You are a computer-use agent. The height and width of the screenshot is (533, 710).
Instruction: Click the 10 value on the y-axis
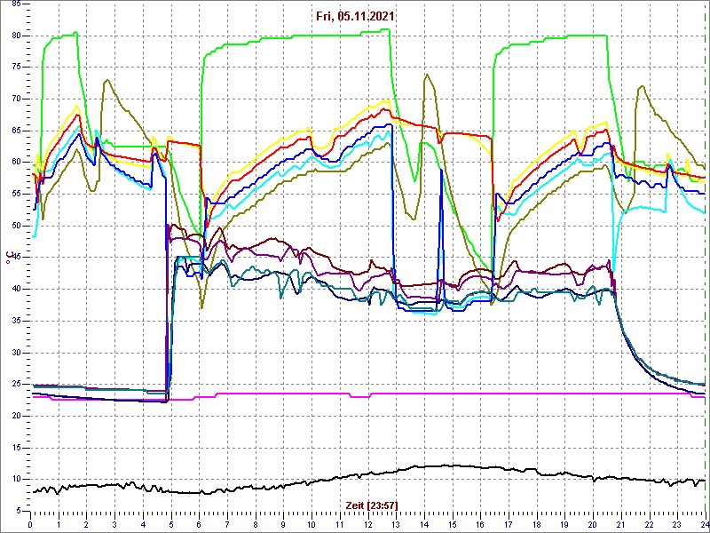pos(17,479)
